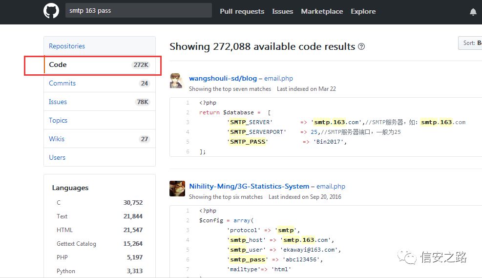
Task: Open Issues in the top navigation
Action: click(x=282, y=11)
